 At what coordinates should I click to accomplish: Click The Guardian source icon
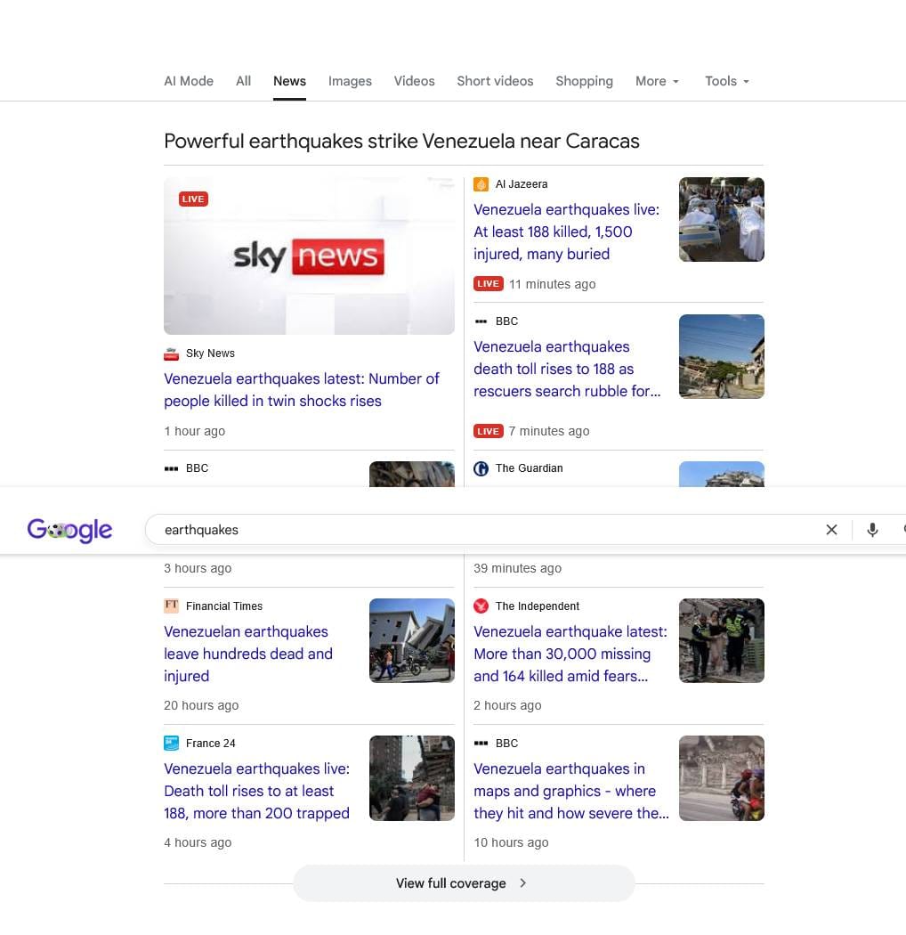481,468
